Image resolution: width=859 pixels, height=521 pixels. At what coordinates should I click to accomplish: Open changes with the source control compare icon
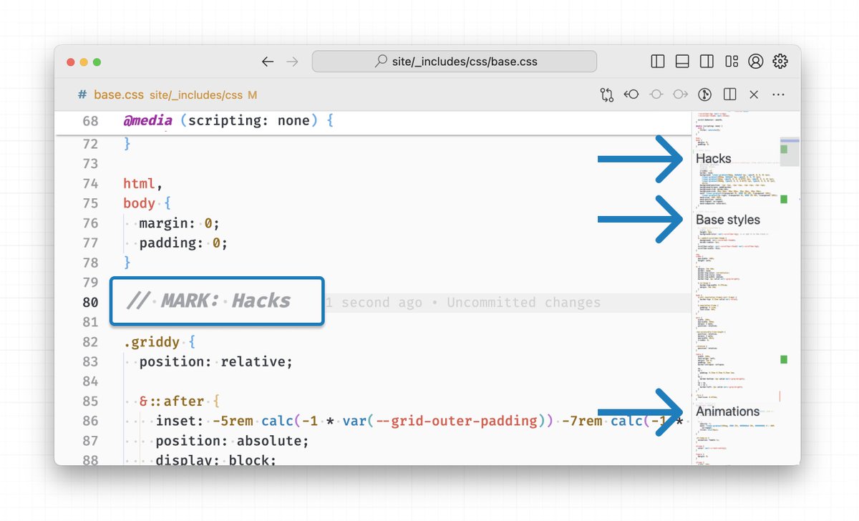[607, 94]
